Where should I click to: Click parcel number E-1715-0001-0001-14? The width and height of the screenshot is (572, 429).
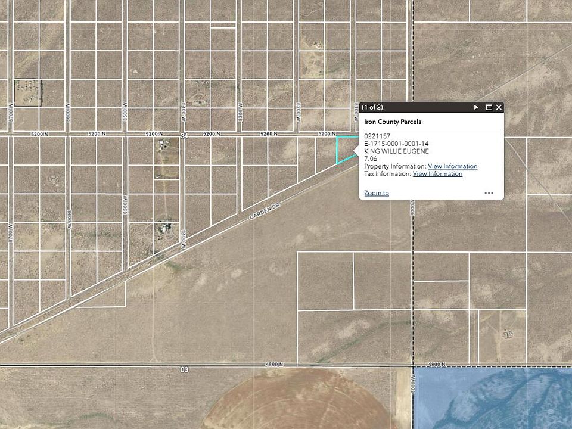point(396,144)
